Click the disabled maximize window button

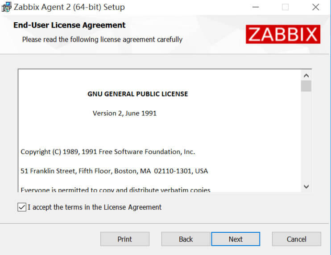[285, 7]
